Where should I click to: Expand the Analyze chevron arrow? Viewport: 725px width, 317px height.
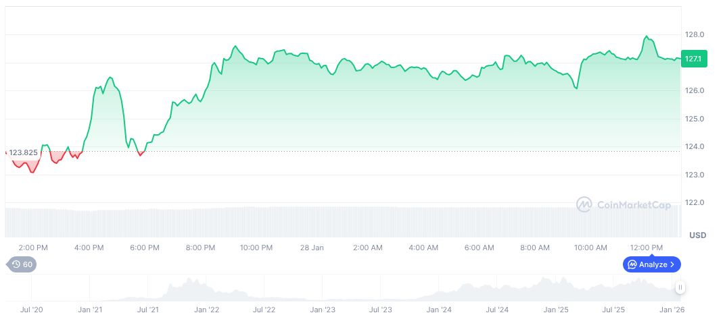point(672,264)
